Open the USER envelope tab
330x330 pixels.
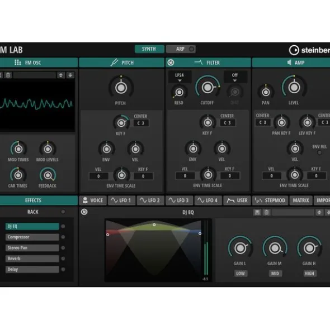(237, 200)
